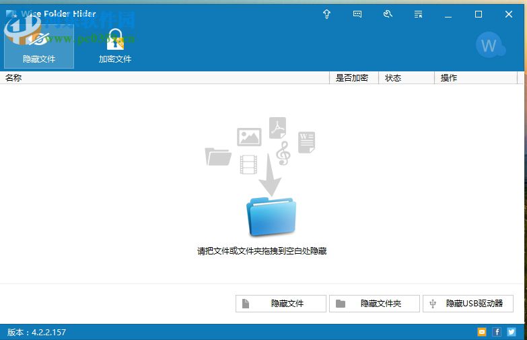Click the blue drop folder icon

(271, 216)
